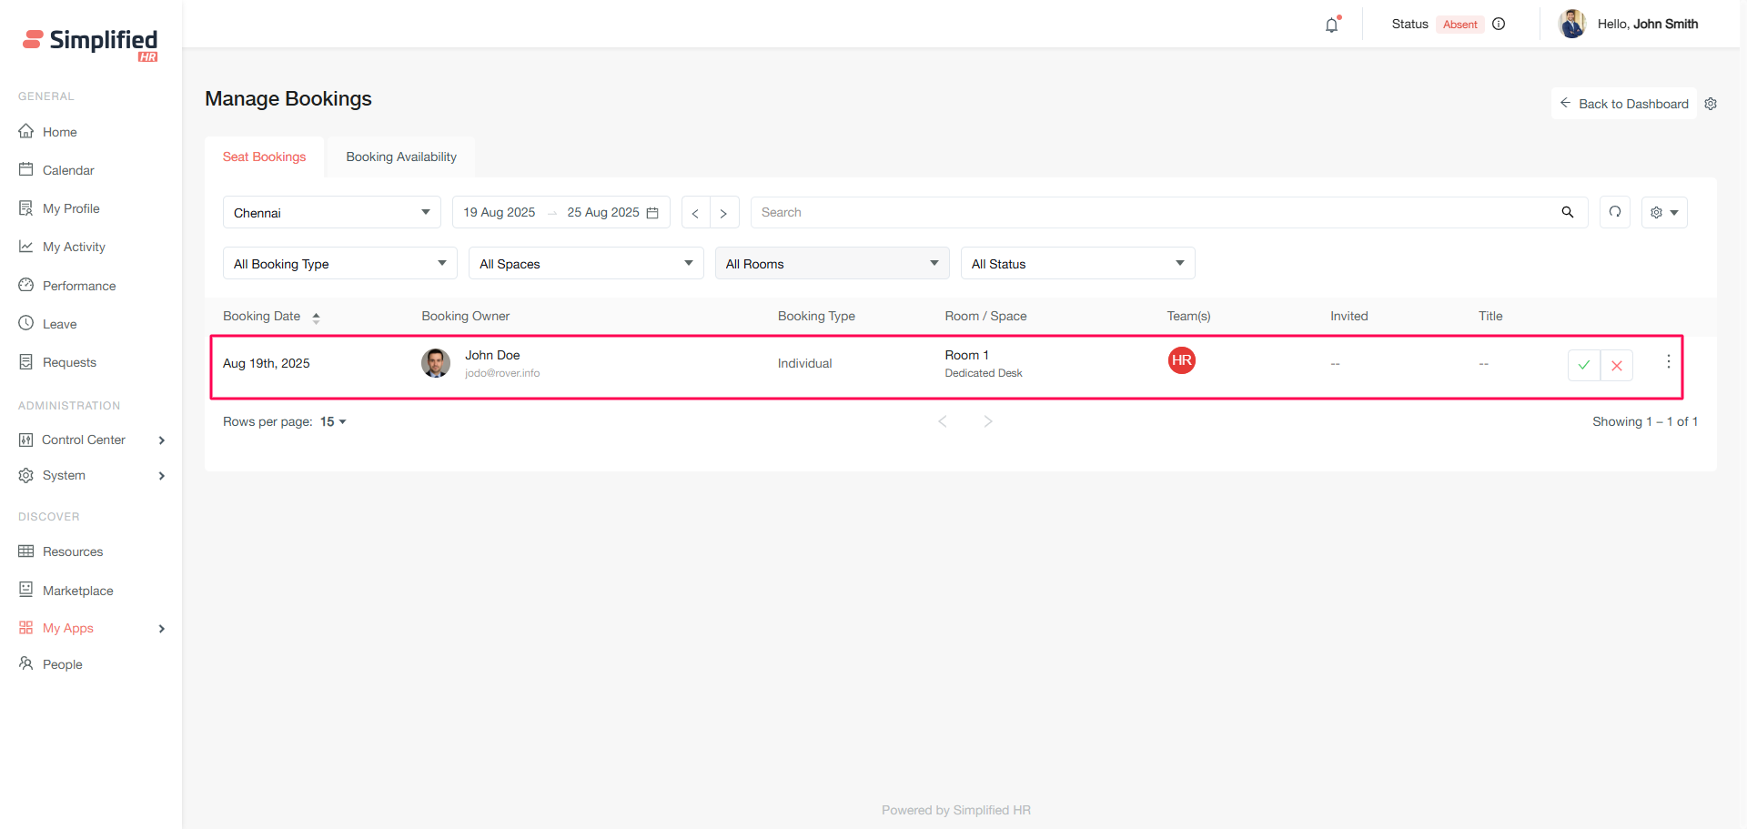Click into the Search input field
The width and height of the screenshot is (1747, 829).
tap(1156, 212)
